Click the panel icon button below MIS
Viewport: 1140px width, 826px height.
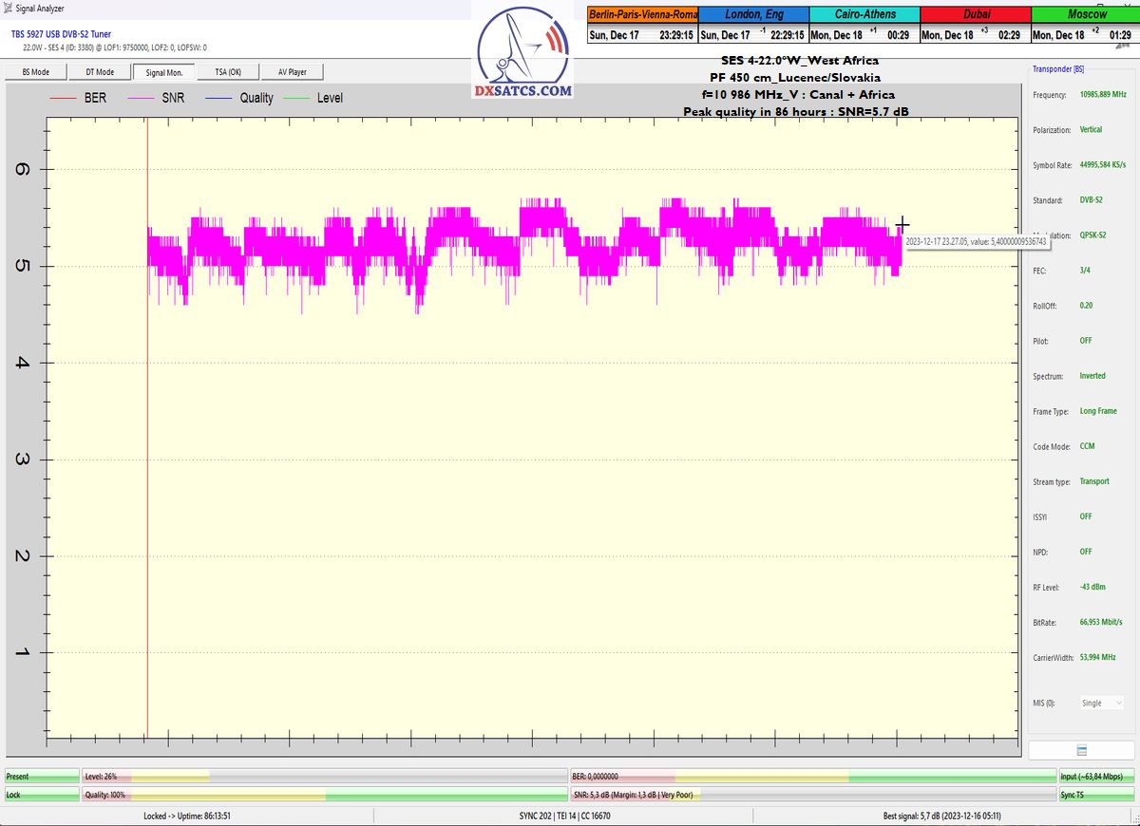1081,750
